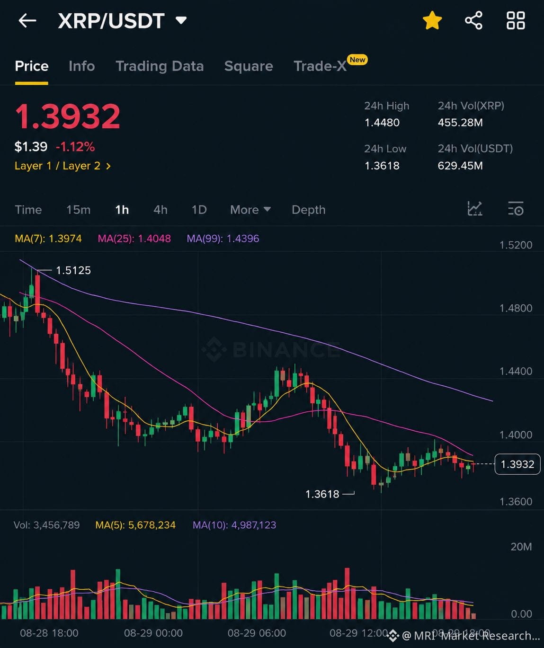Select the 1D interval
The height and width of the screenshot is (648, 544).
pos(199,210)
